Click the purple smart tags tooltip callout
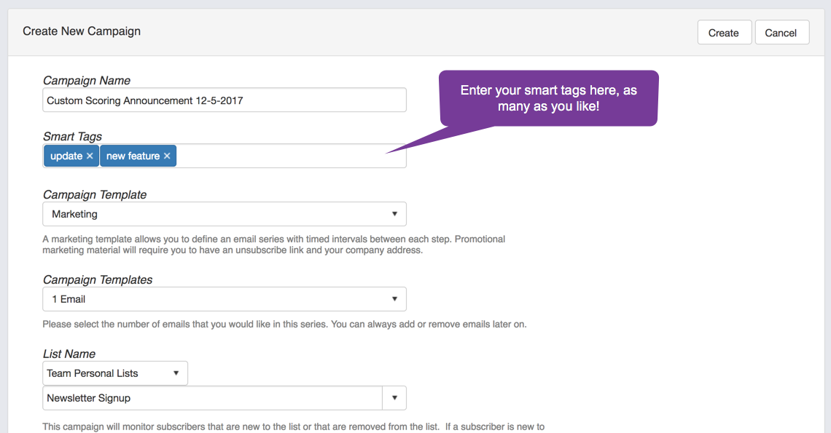The height and width of the screenshot is (433, 831). (x=548, y=98)
